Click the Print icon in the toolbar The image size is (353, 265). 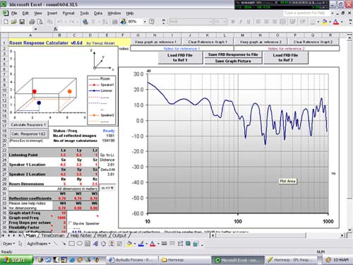(x=32, y=22)
